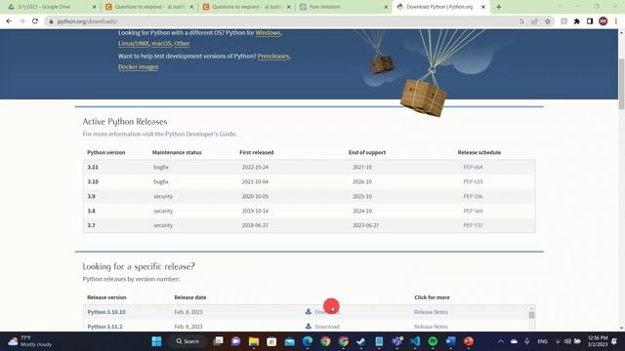Image resolution: width=625 pixels, height=351 pixels.
Task: Toggle the Chrome side panel icon
Action: point(590,21)
